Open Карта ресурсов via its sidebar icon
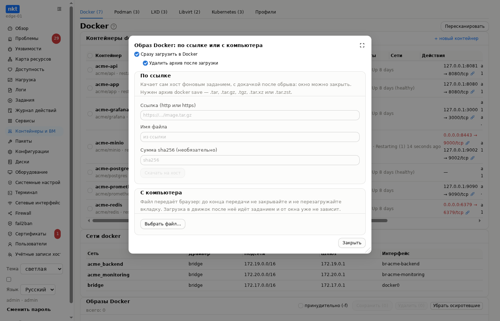 point(10,59)
